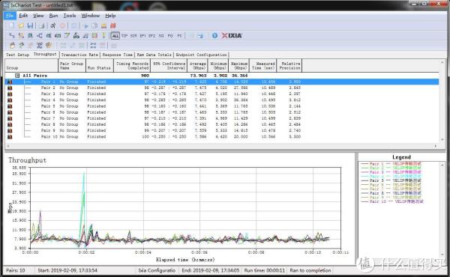The height and width of the screenshot is (277, 450).
Task: Click the Open folder icon in toolbar
Action: pyautogui.click(x=21, y=25)
